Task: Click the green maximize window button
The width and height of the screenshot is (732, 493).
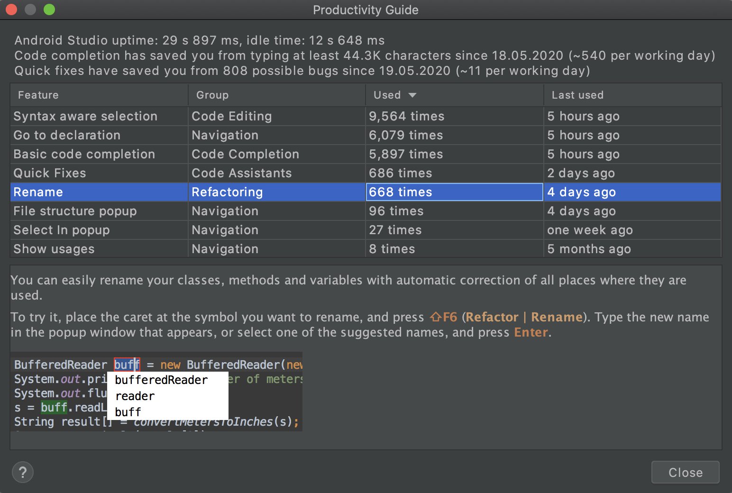Action: pos(49,9)
